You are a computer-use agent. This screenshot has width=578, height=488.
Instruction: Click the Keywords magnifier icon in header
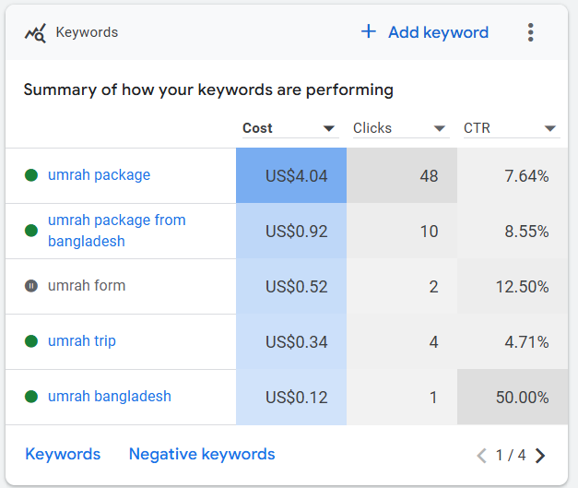pyautogui.click(x=35, y=33)
